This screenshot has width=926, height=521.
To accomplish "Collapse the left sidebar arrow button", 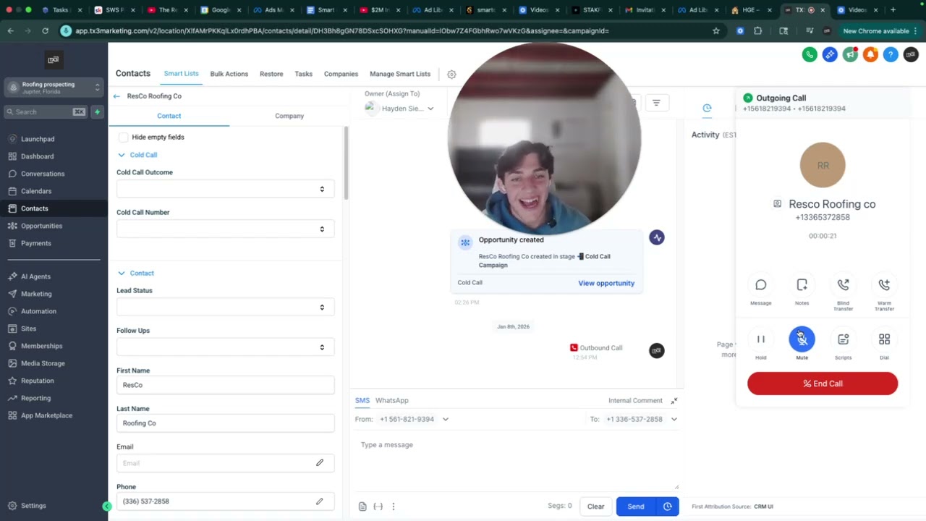I will click(x=107, y=507).
